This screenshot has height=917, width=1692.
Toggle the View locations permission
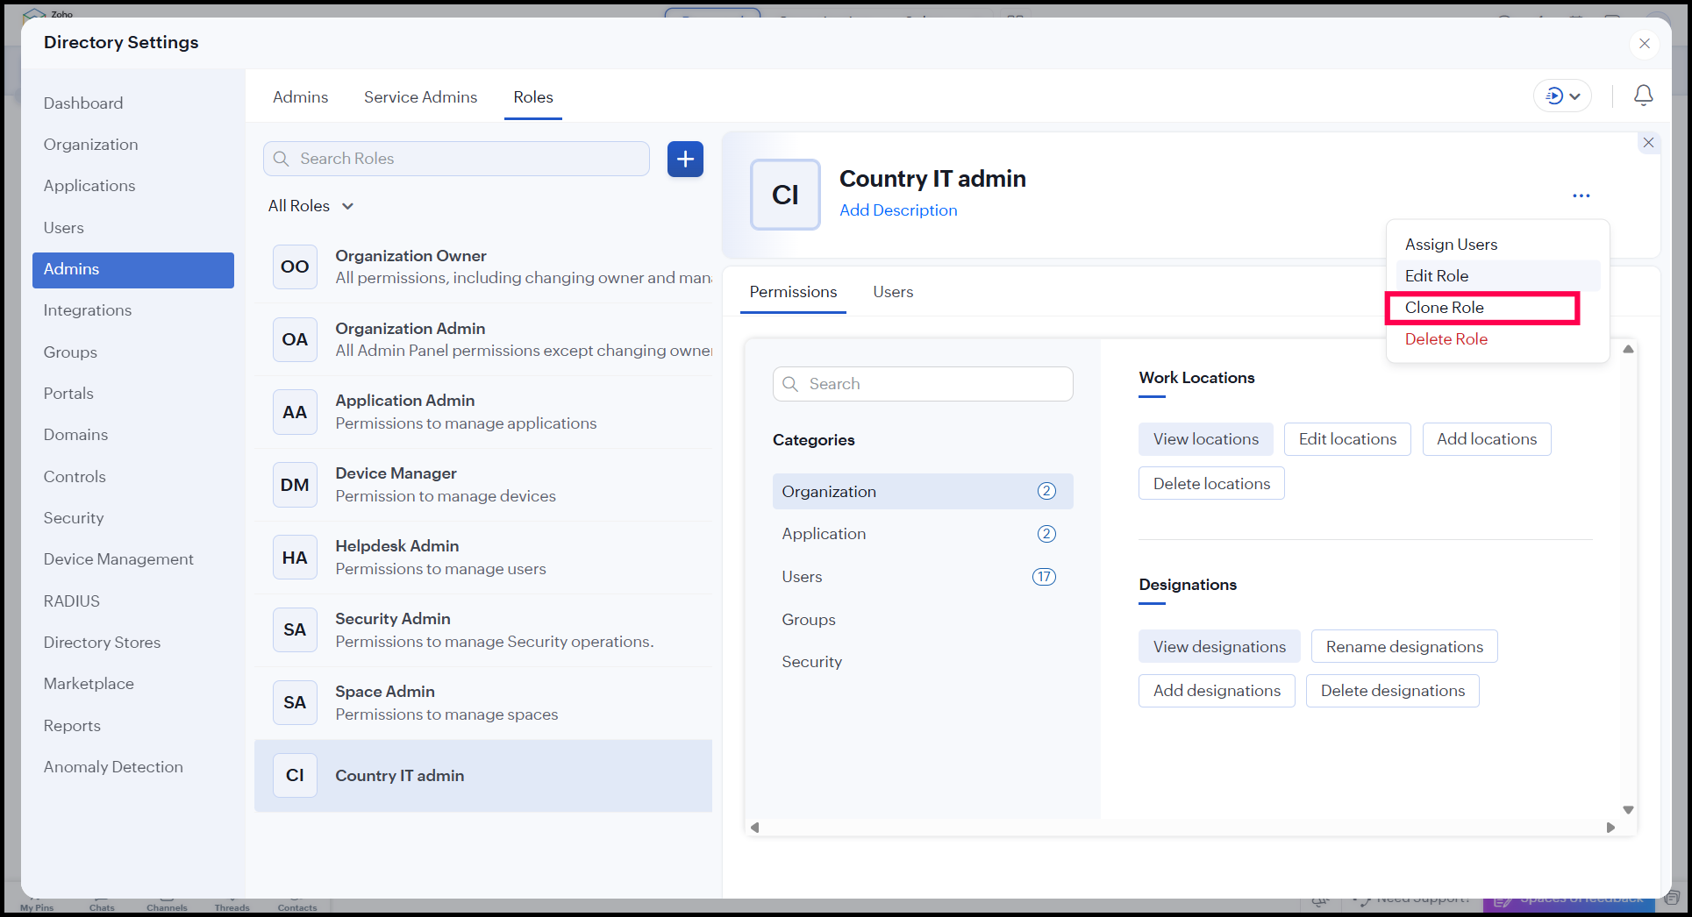pos(1205,439)
